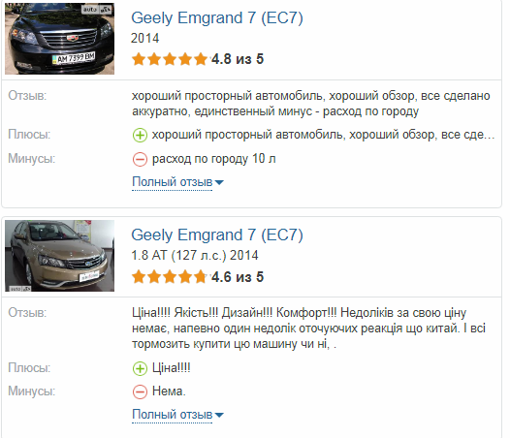Click star rating of 4.6 review
510x438 pixels.
(170, 277)
